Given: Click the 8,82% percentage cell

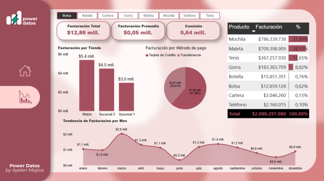Looking at the screenshot, I should [x=299, y=67].
